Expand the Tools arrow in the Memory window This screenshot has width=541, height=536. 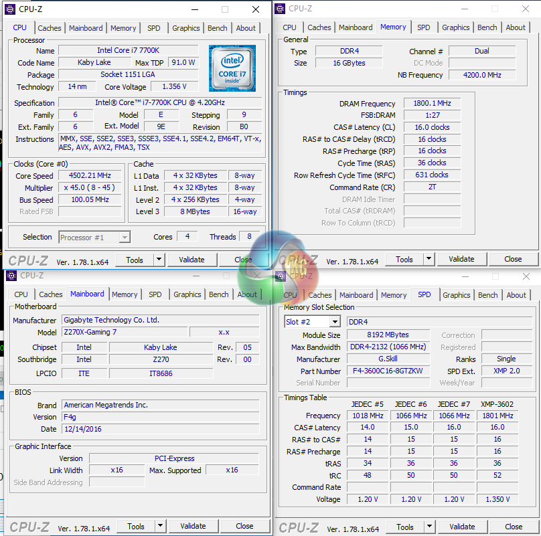click(x=429, y=260)
